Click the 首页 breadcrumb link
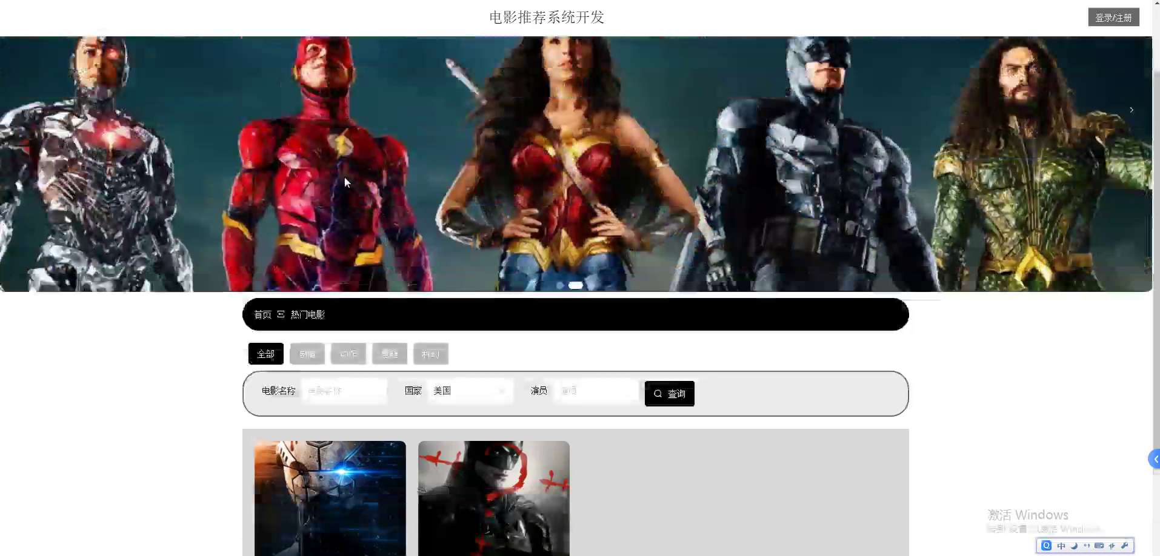The image size is (1160, 556). pos(262,314)
